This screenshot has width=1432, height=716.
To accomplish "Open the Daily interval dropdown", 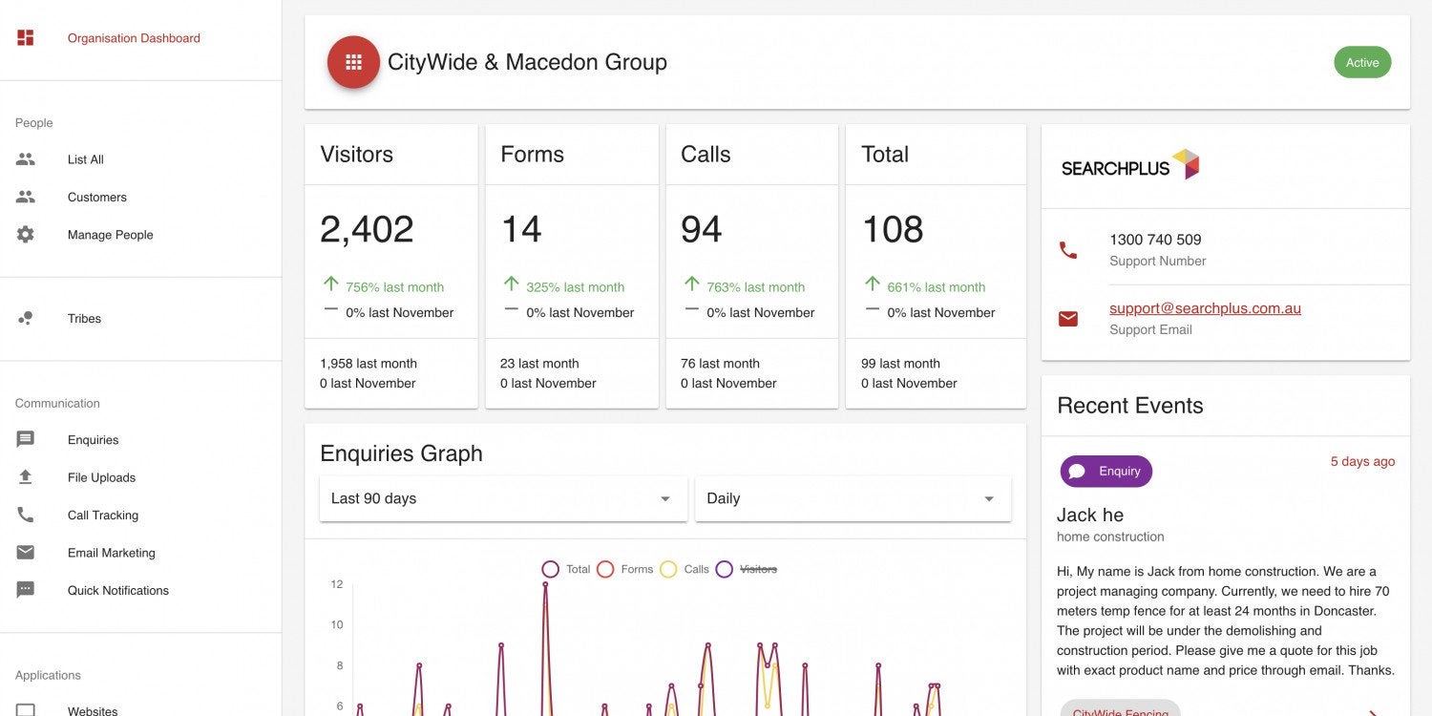I will point(853,498).
